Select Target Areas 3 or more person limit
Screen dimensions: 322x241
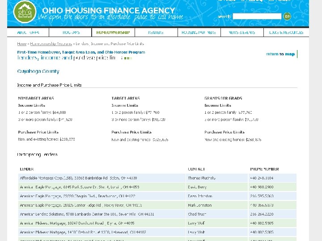click(138, 120)
